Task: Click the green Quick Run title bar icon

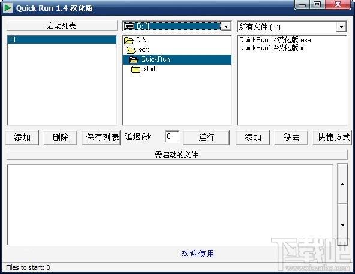Action: (x=8, y=8)
